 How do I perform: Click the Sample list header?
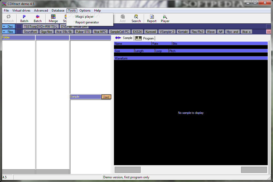tap(85, 97)
